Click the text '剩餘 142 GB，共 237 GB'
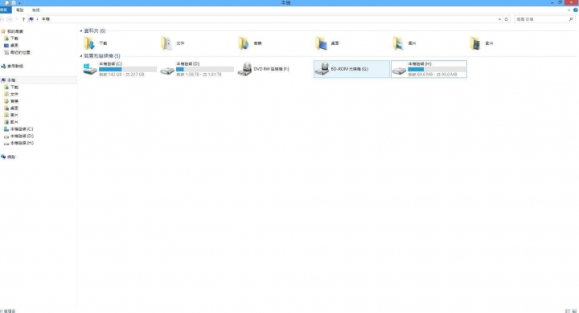Screen dimensions: 579x313 click(121, 75)
